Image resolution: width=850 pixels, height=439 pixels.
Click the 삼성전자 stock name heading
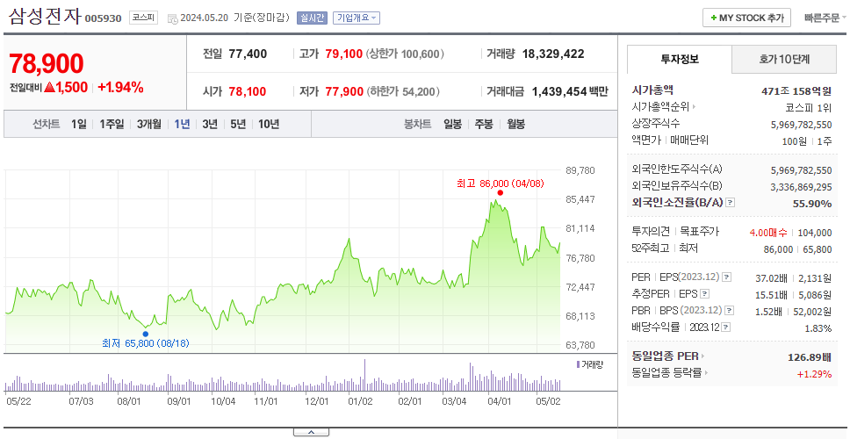point(45,17)
